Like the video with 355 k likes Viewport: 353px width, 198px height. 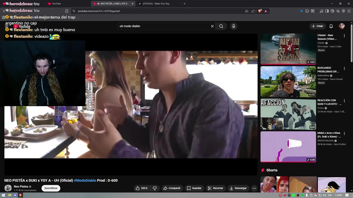141,188
